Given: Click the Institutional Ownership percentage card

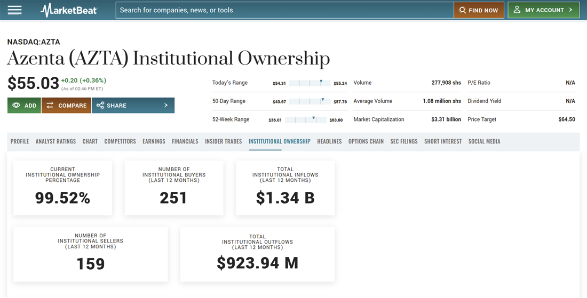Looking at the screenshot, I should click(x=63, y=188).
